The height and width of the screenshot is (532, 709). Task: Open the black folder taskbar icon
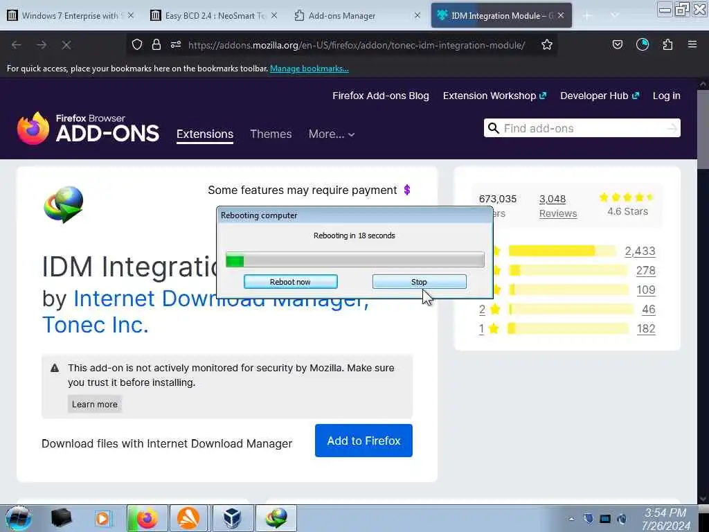coord(62,518)
